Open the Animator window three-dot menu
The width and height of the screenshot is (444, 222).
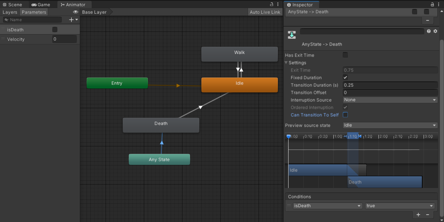coord(279,4)
